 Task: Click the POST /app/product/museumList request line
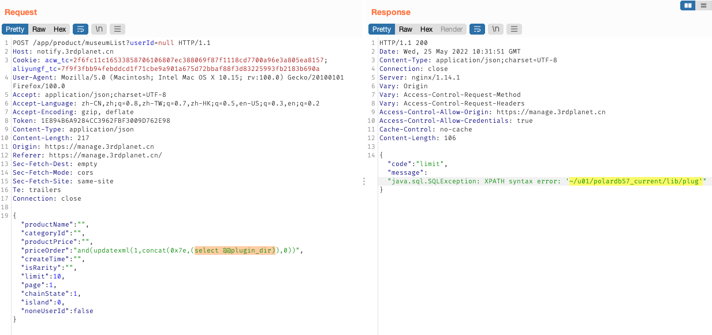click(x=111, y=43)
